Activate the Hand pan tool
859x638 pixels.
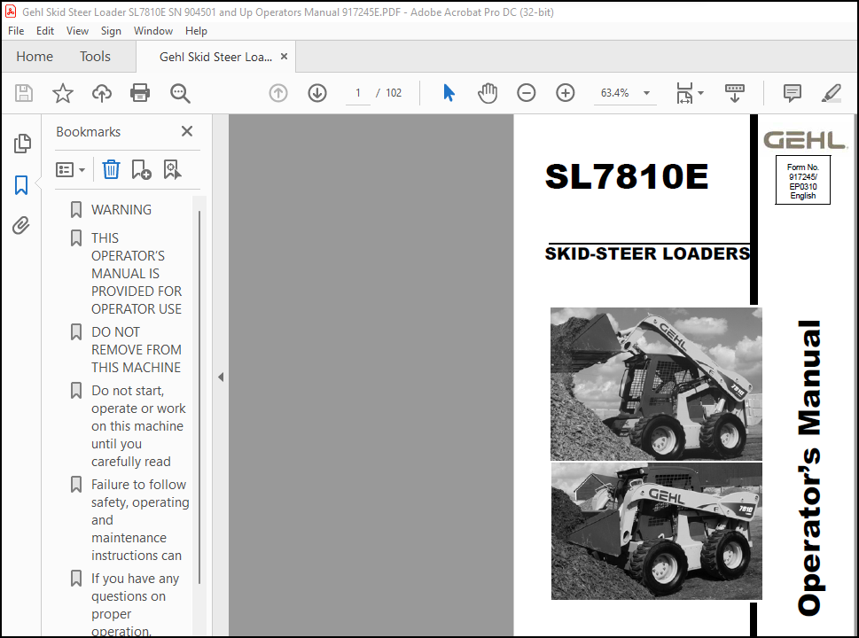point(487,93)
